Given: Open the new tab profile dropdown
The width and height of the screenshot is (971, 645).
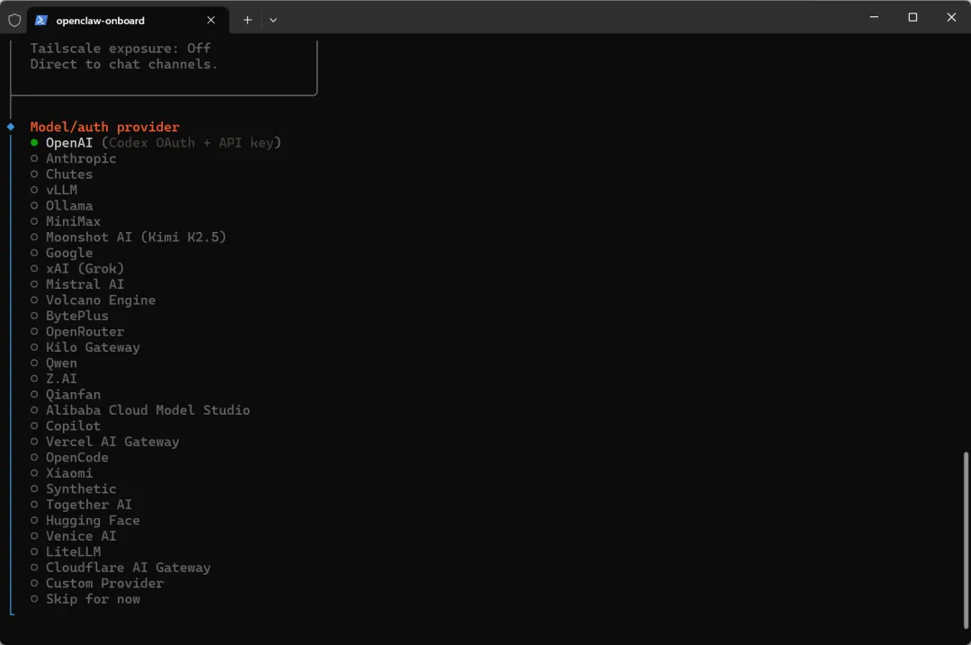Looking at the screenshot, I should [273, 21].
